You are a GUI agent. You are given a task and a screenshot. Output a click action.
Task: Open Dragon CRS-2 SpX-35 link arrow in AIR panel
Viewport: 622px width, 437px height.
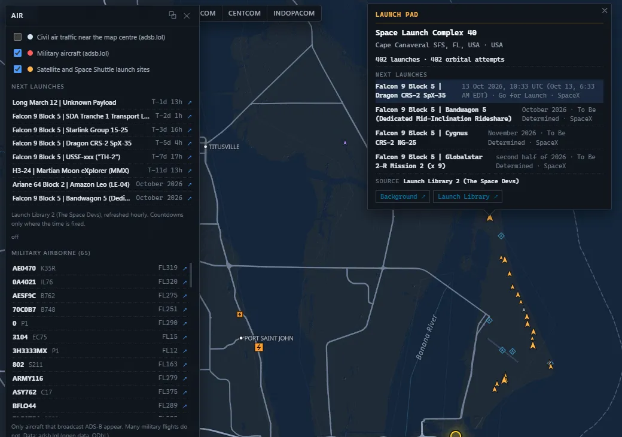click(x=190, y=143)
